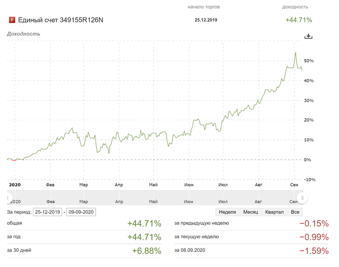Click the red negative segment at chart start
This screenshot has width=339, height=267.
click(x=19, y=160)
